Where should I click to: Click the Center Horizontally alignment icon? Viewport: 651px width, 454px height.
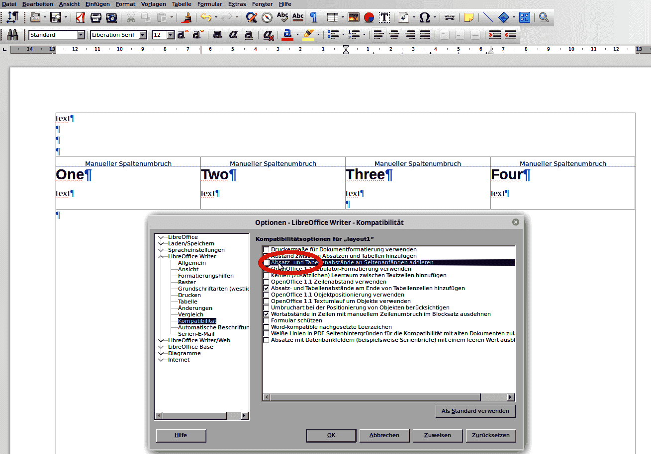point(394,35)
